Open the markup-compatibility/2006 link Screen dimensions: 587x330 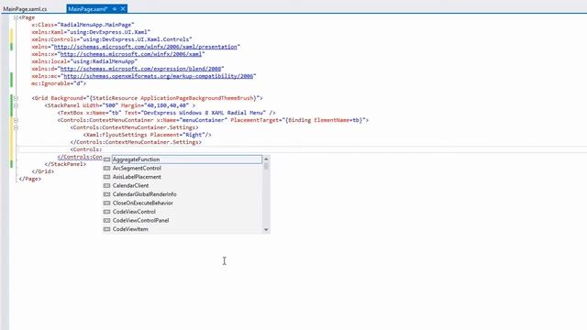click(x=159, y=76)
